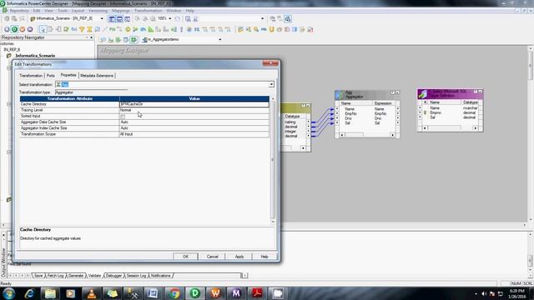The image size is (534, 300).
Task: Click the yellow funnel Filter transformation icon
Action: click(82, 30)
